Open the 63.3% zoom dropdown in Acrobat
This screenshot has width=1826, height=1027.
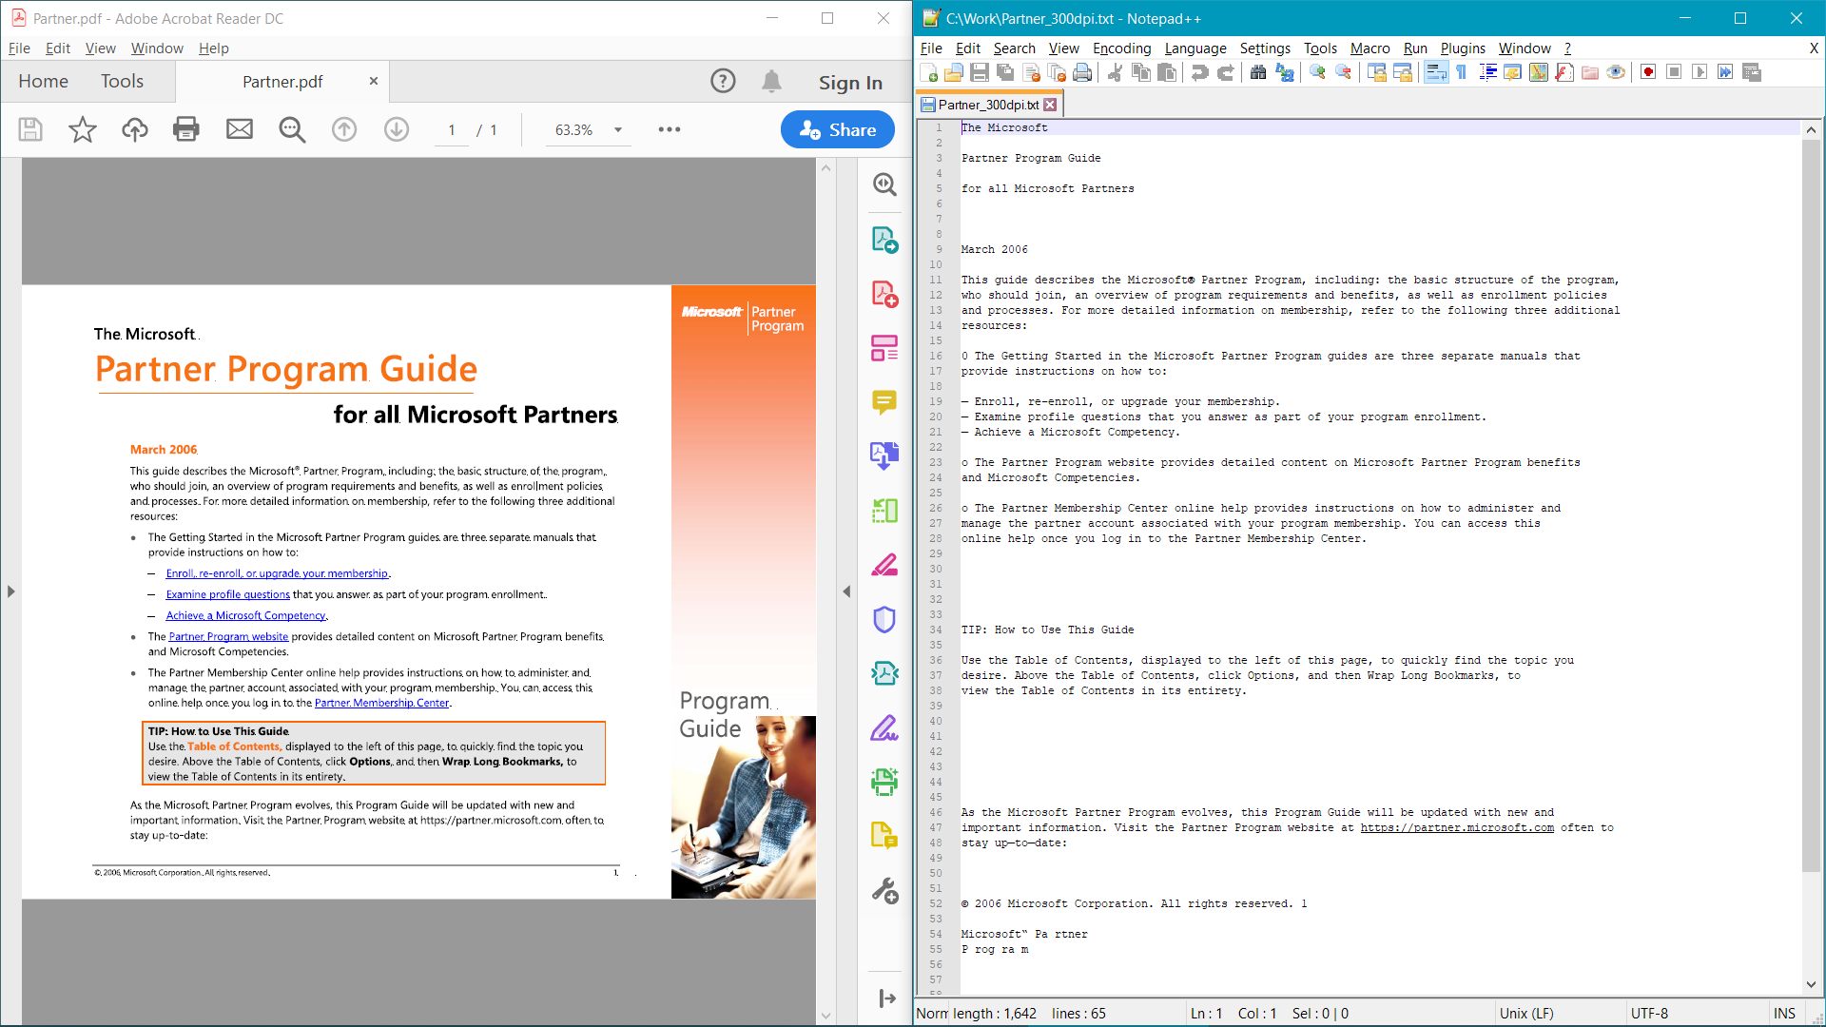[x=618, y=130]
